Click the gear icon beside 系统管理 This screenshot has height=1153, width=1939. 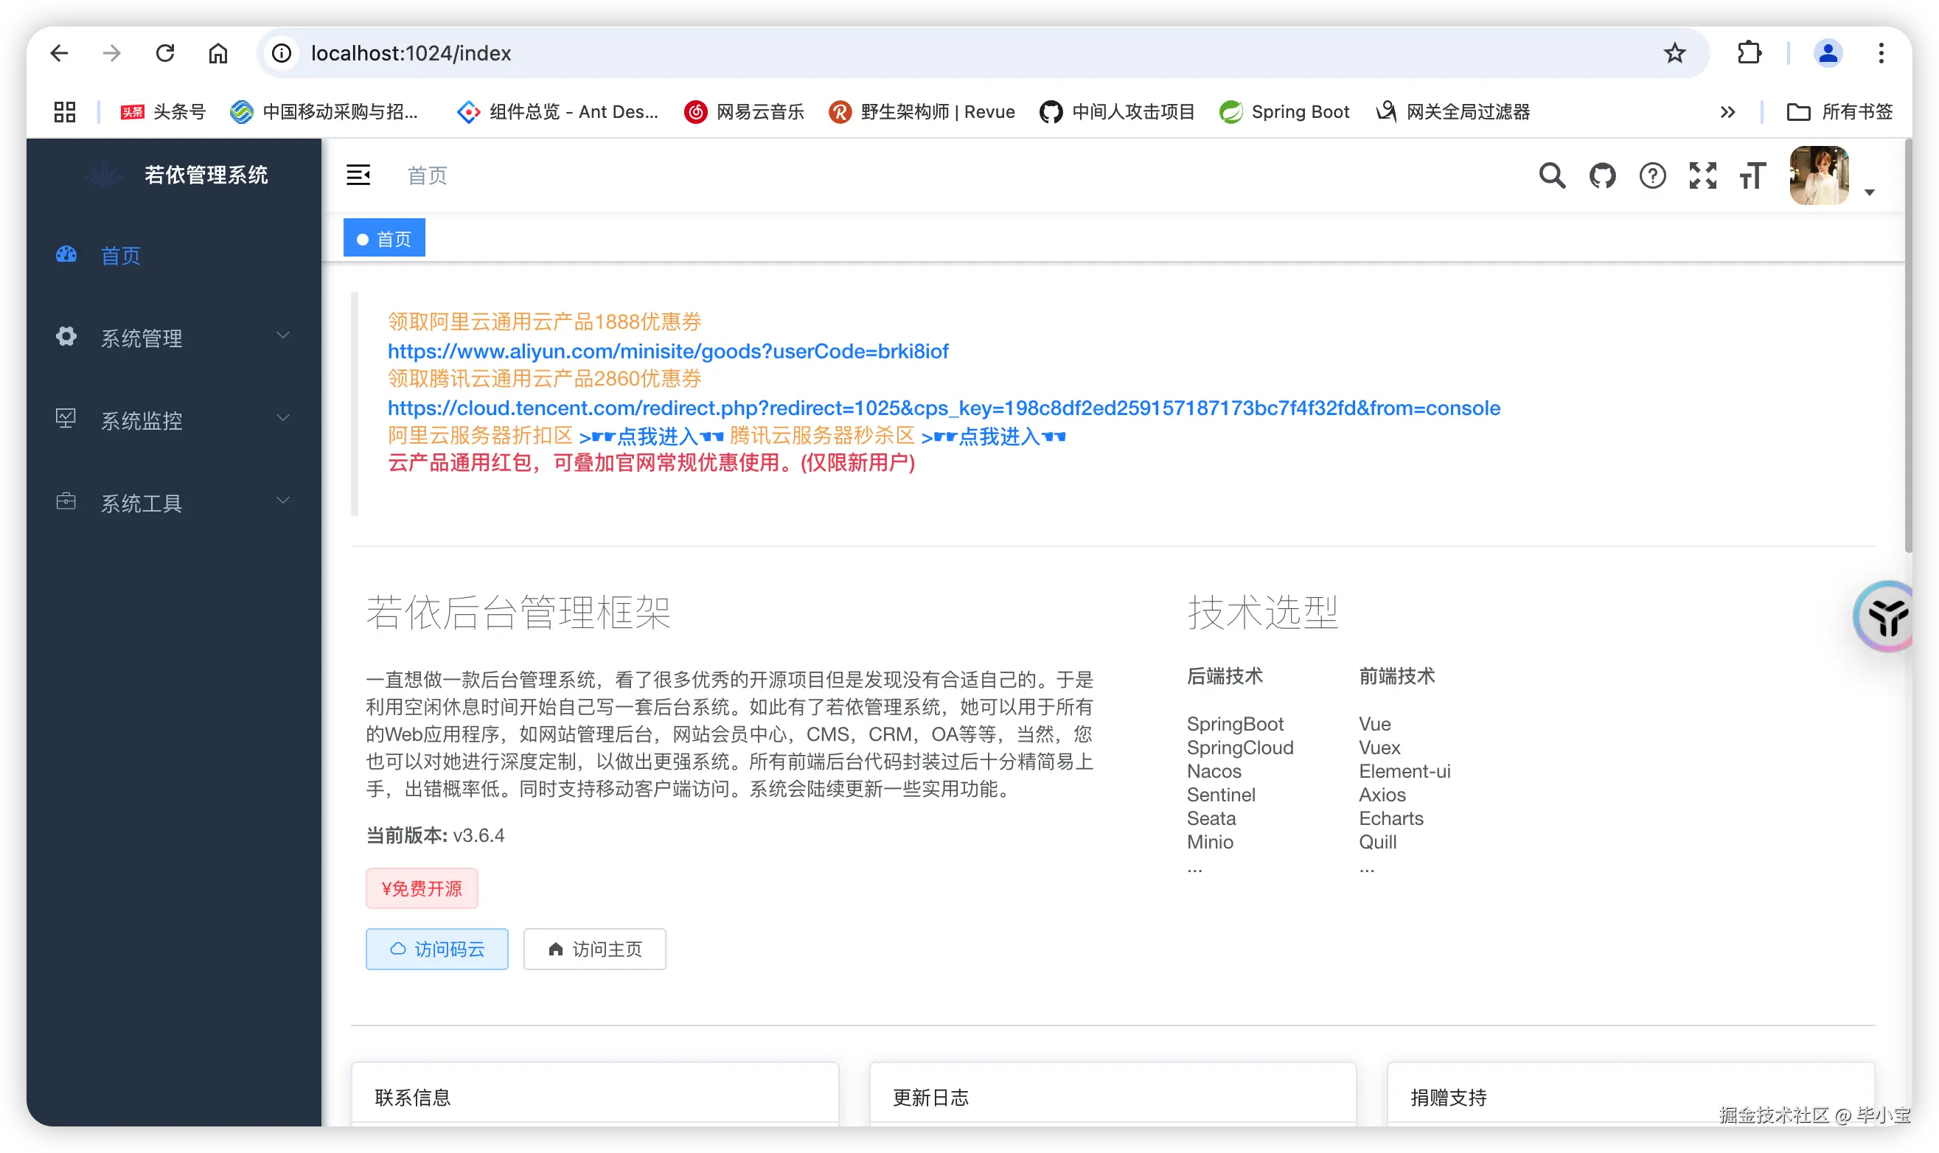click(x=66, y=336)
